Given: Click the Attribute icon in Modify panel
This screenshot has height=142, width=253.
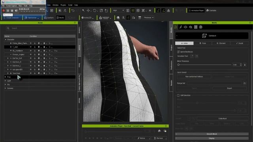Looking at the screenshot, I should [176, 27].
